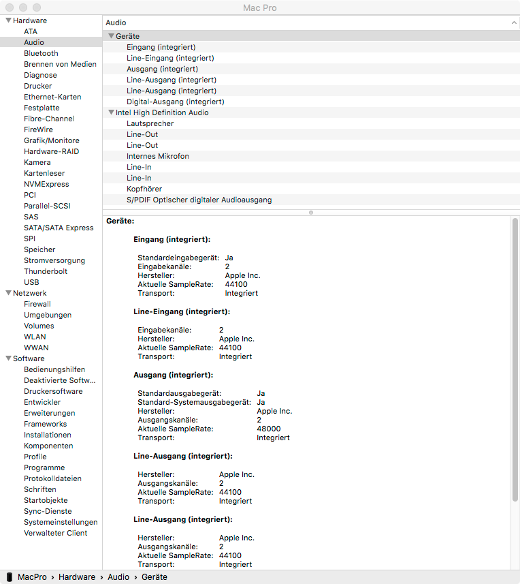The width and height of the screenshot is (520, 584).
Task: Click Audio in the path bar
Action: [x=118, y=577]
